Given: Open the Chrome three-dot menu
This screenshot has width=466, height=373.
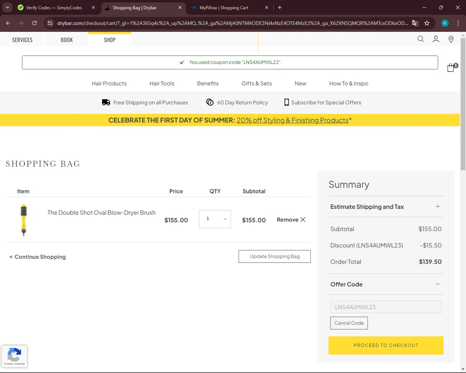Looking at the screenshot, I should 458,23.
